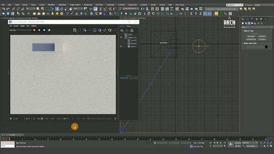This screenshot has width=274, height=154.
Task: Open the Material Editor icon
Action: 177,9
